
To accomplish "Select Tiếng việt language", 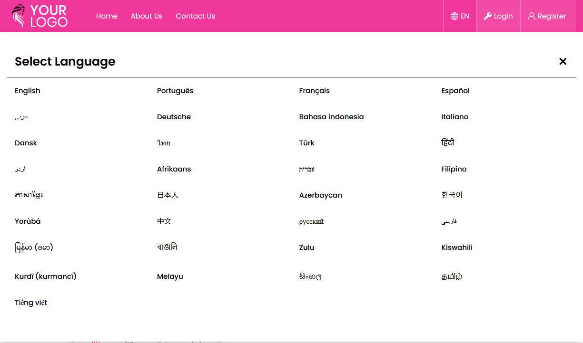I will coord(31,303).
